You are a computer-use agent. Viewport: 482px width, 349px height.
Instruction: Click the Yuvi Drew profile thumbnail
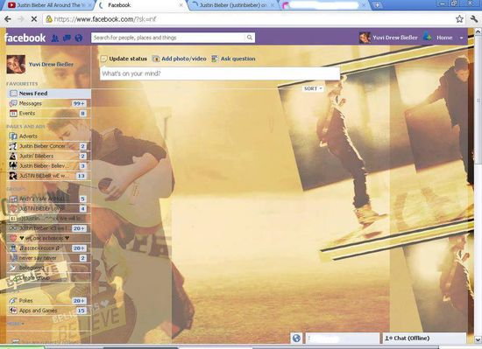(16, 65)
